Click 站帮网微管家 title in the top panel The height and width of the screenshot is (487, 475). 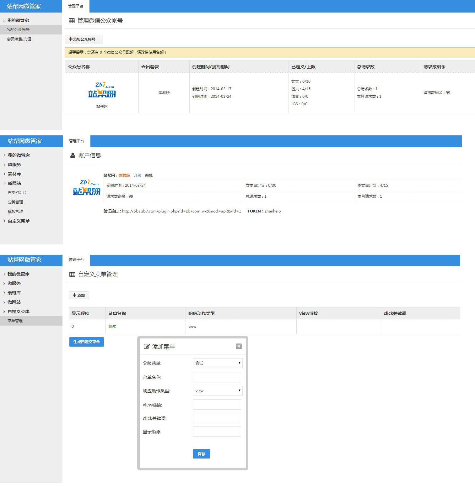(x=24, y=6)
